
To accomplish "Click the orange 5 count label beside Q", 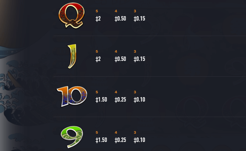I will pos(97,11).
